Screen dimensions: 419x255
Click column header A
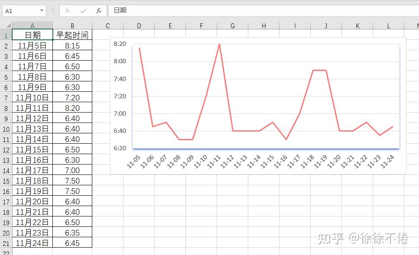[x=32, y=25]
